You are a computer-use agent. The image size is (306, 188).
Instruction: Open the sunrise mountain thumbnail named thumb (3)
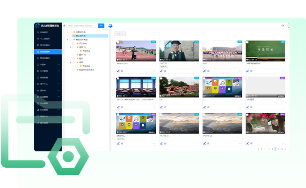181,123
